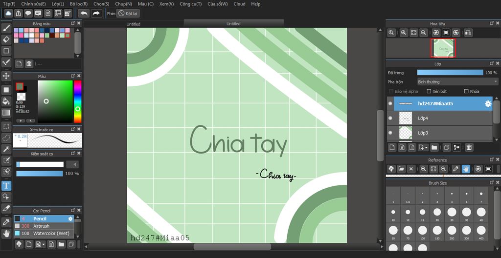
Task: Click the Đặt lại reset button
Action: pos(128,13)
